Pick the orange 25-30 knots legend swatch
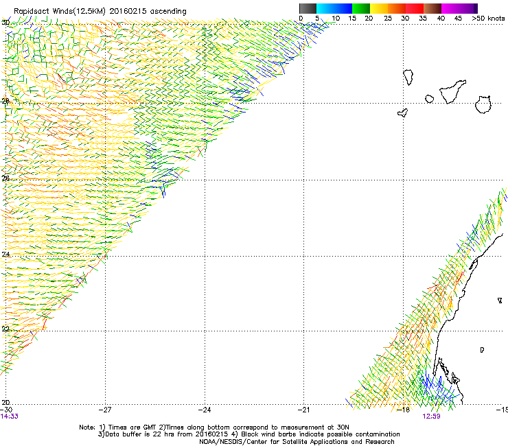Viewport: 508px width, 446px height. coord(397,8)
